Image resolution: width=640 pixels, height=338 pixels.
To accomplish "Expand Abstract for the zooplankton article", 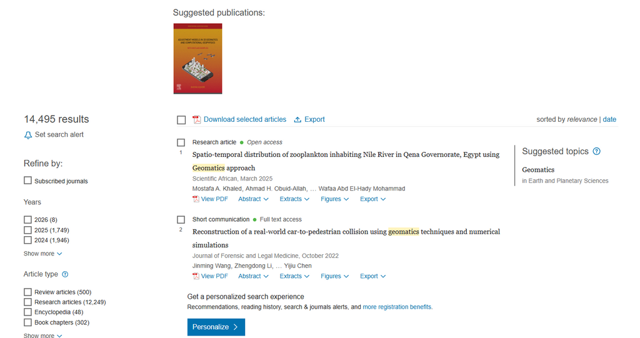I will 254,199.
